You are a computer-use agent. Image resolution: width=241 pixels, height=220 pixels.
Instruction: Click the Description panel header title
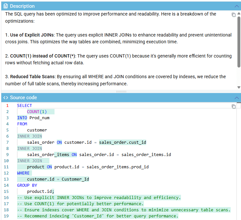(22, 6)
